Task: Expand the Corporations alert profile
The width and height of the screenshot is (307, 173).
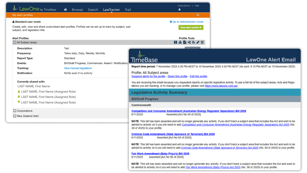Action: (15, 111)
